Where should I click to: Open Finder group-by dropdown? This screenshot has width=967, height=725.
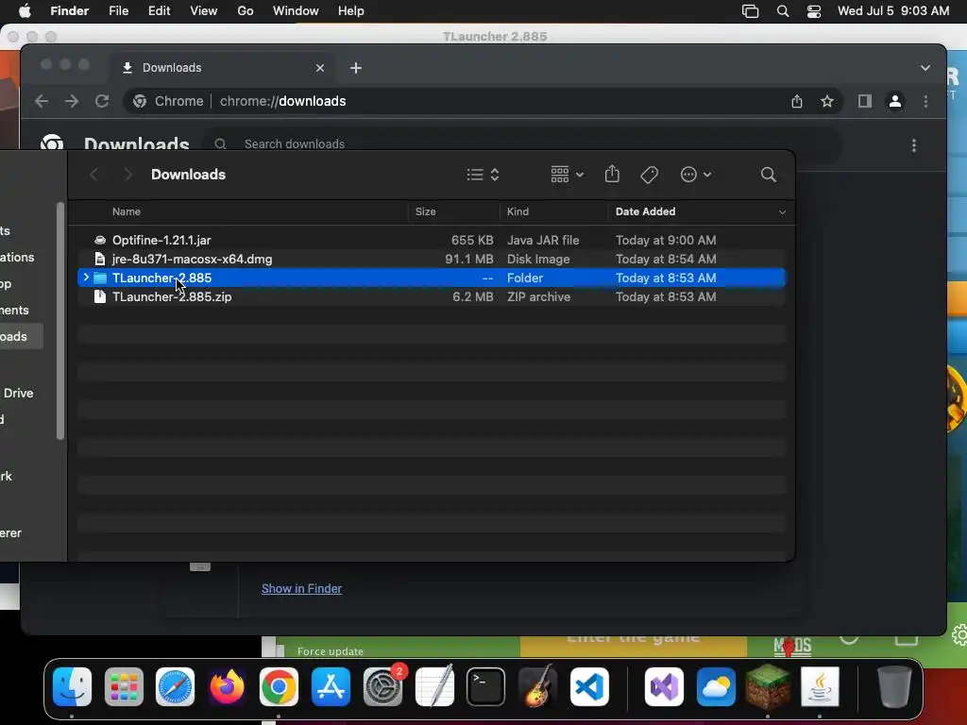567,175
